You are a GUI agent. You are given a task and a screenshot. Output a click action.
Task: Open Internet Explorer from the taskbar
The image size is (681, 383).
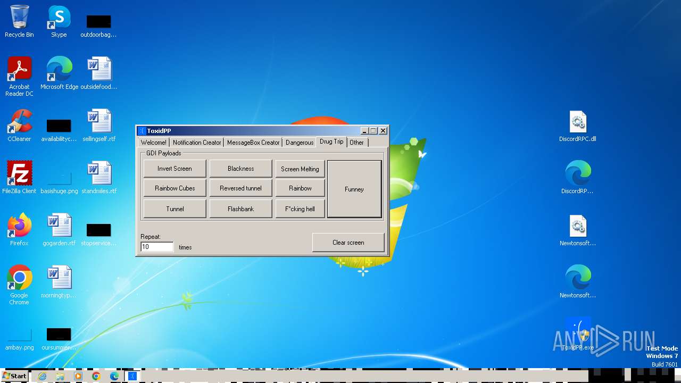coord(42,376)
